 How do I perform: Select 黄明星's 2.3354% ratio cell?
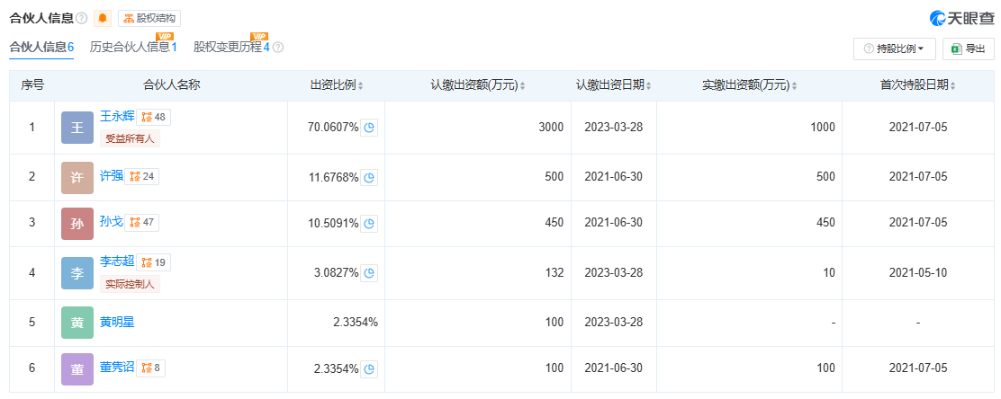(x=356, y=323)
